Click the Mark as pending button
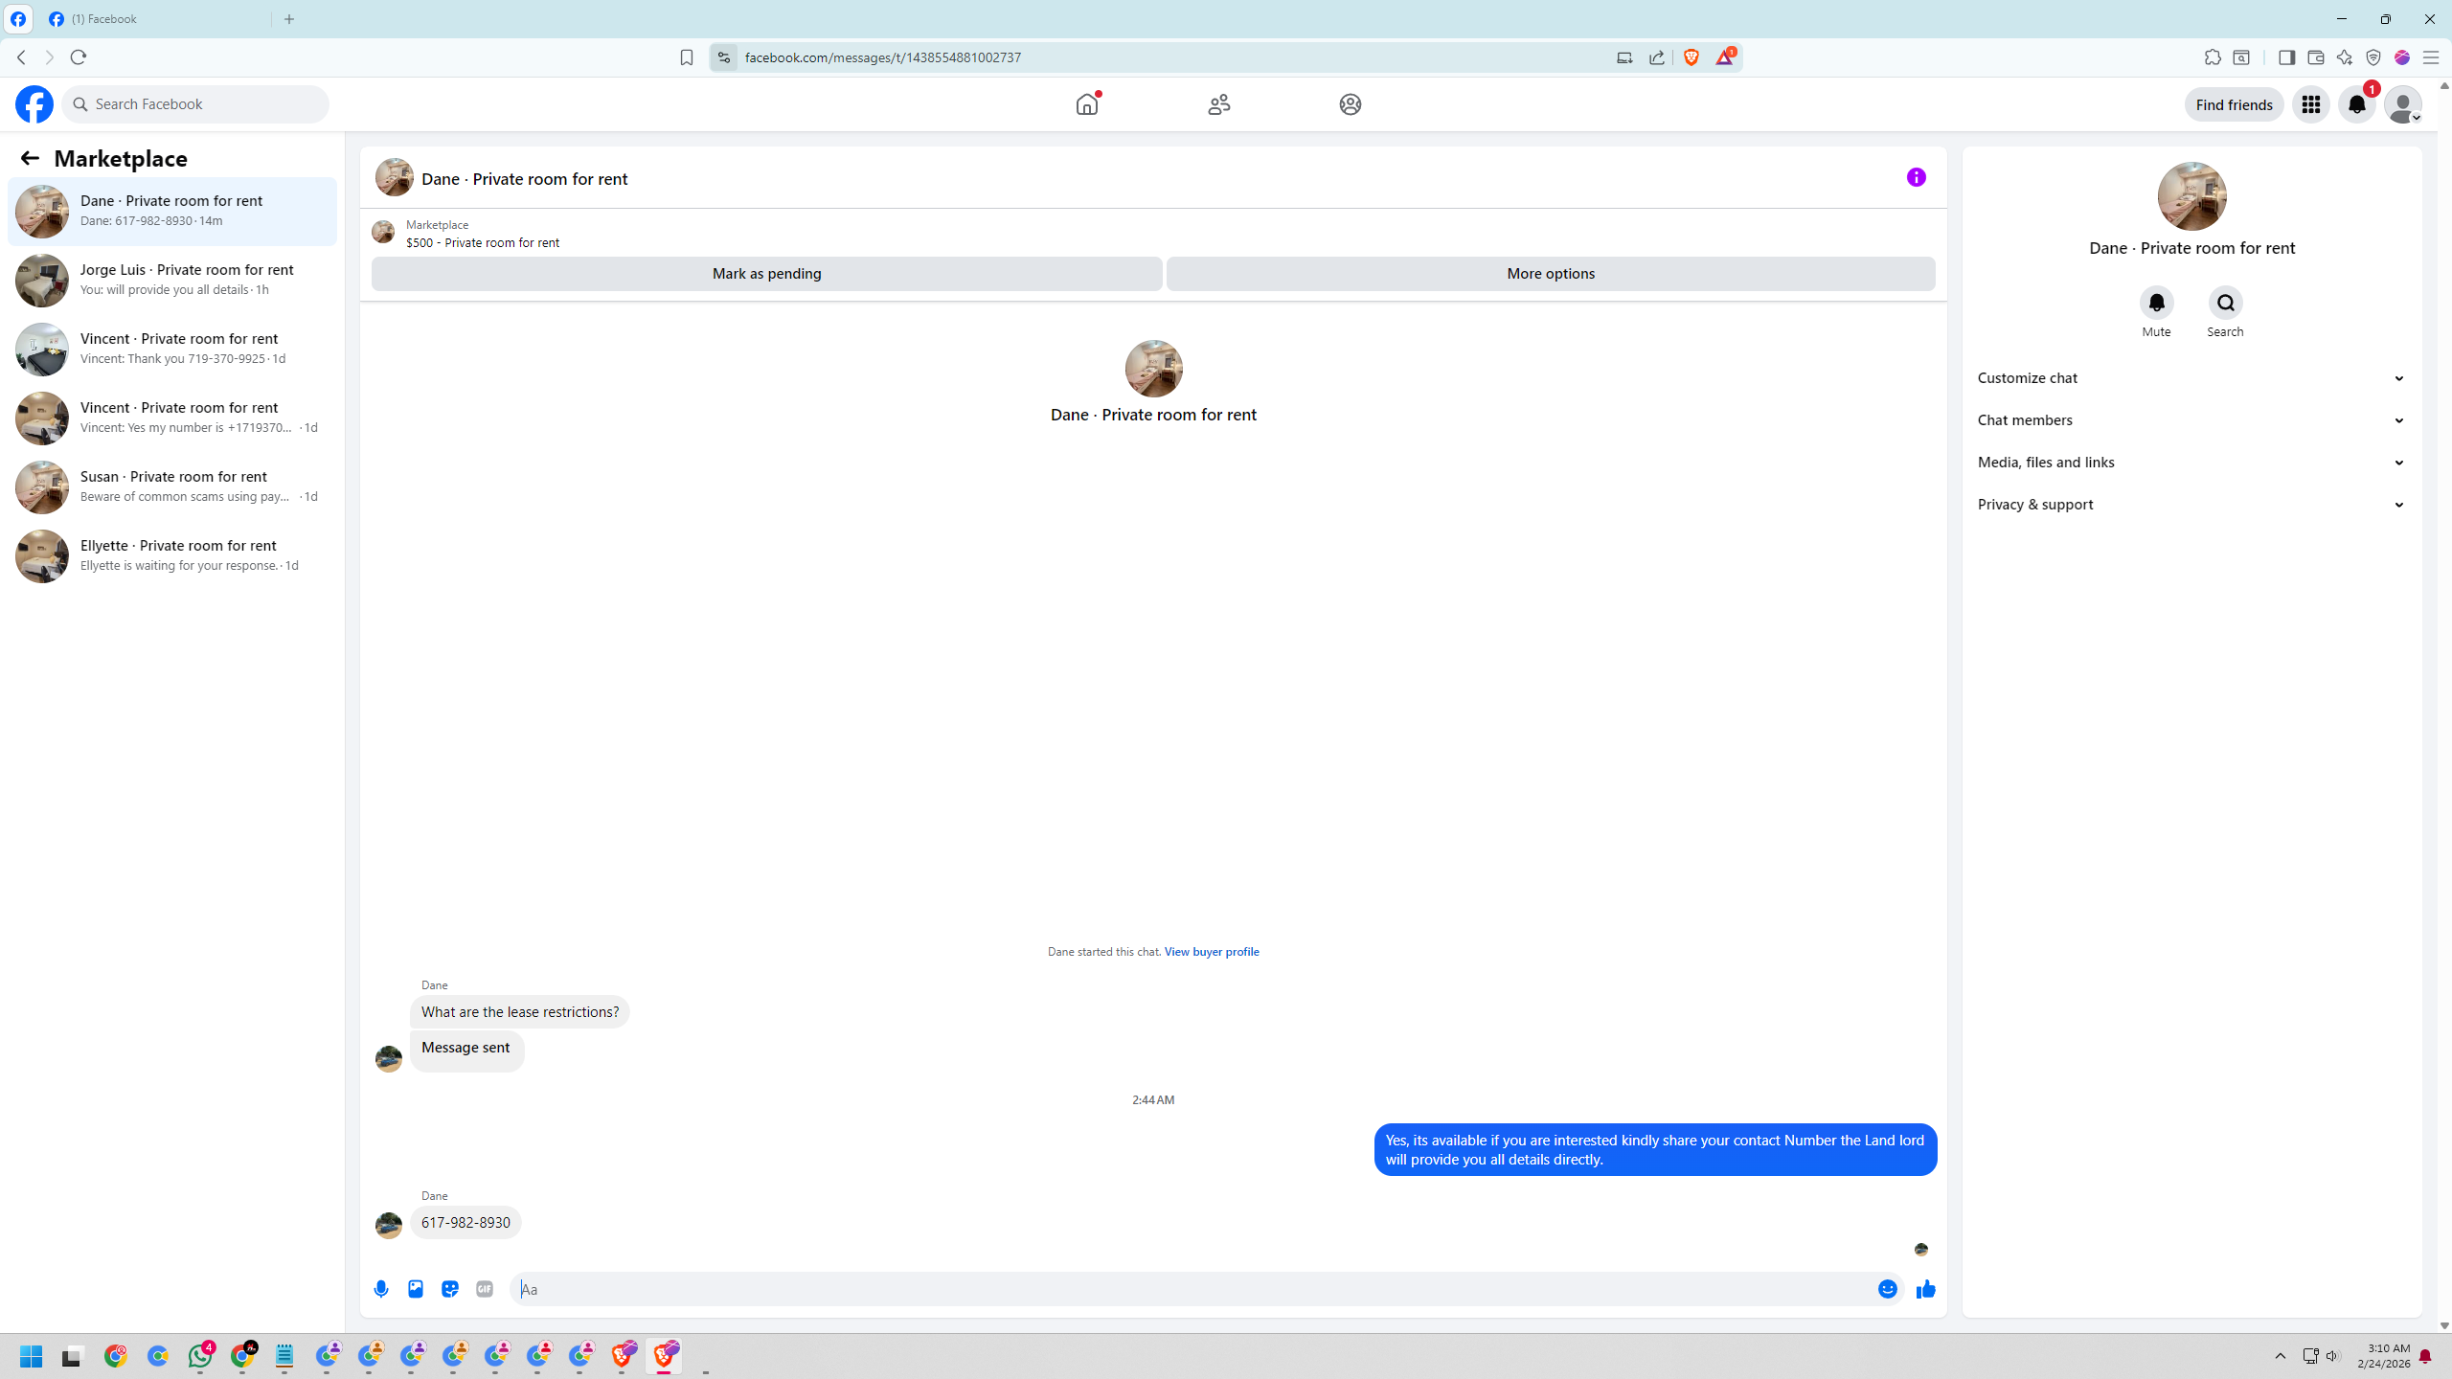 click(x=766, y=274)
